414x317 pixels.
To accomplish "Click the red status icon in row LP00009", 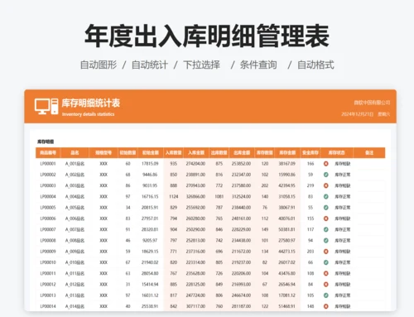I will [326, 252].
